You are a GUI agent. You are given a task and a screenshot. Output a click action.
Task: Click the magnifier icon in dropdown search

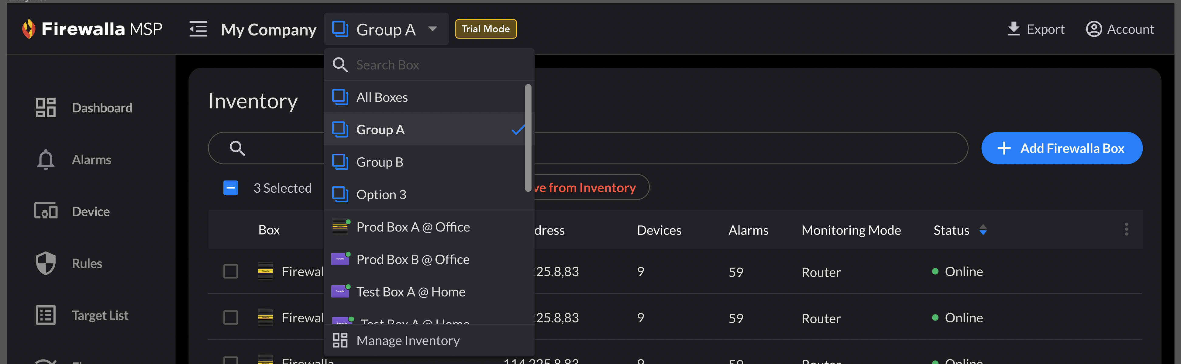pyautogui.click(x=340, y=65)
